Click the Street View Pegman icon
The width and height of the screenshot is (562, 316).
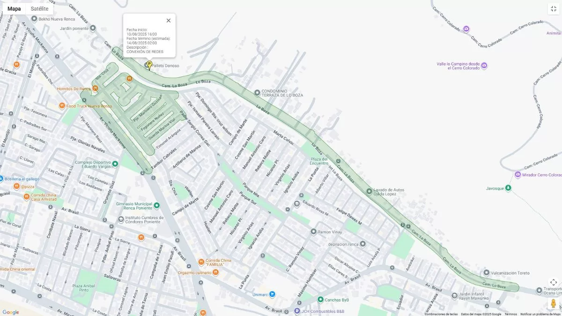coord(553,303)
